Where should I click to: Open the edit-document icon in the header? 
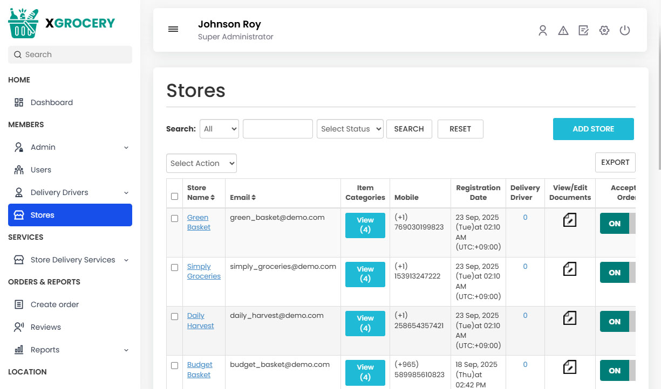tap(583, 31)
